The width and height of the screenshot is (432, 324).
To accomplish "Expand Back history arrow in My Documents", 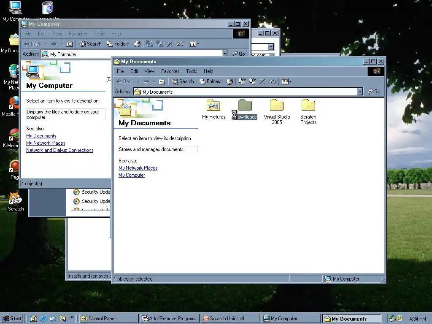I will 138,81.
